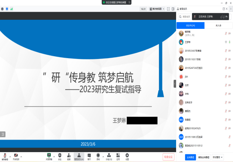Toggle 解除静音 microphone in bottom toolbar
This screenshot has height=162, width=233.
[x=5, y=156]
